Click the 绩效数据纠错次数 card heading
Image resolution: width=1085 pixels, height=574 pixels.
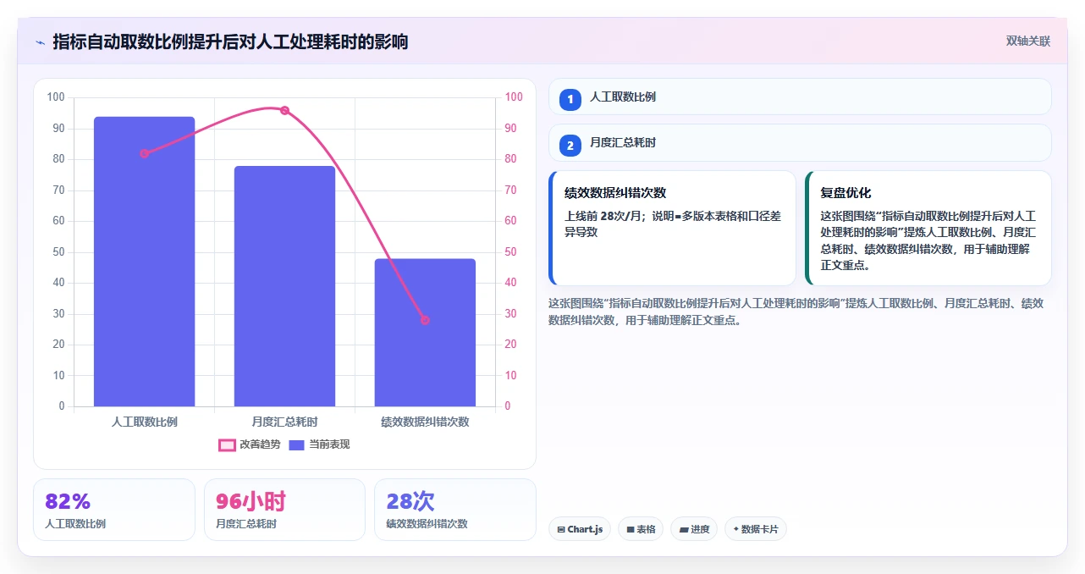[x=615, y=193]
